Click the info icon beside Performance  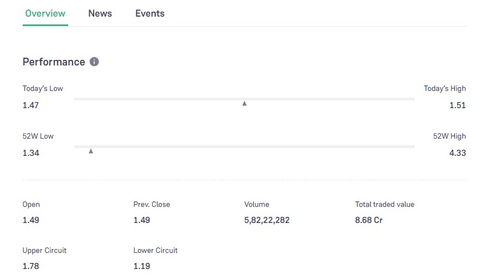click(x=94, y=62)
